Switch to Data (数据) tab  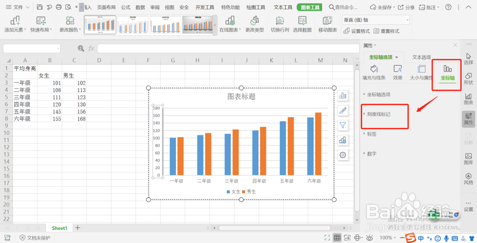point(140,7)
